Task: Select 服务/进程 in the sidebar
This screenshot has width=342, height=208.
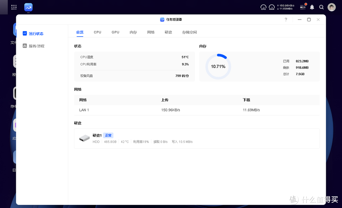Action: pos(36,46)
